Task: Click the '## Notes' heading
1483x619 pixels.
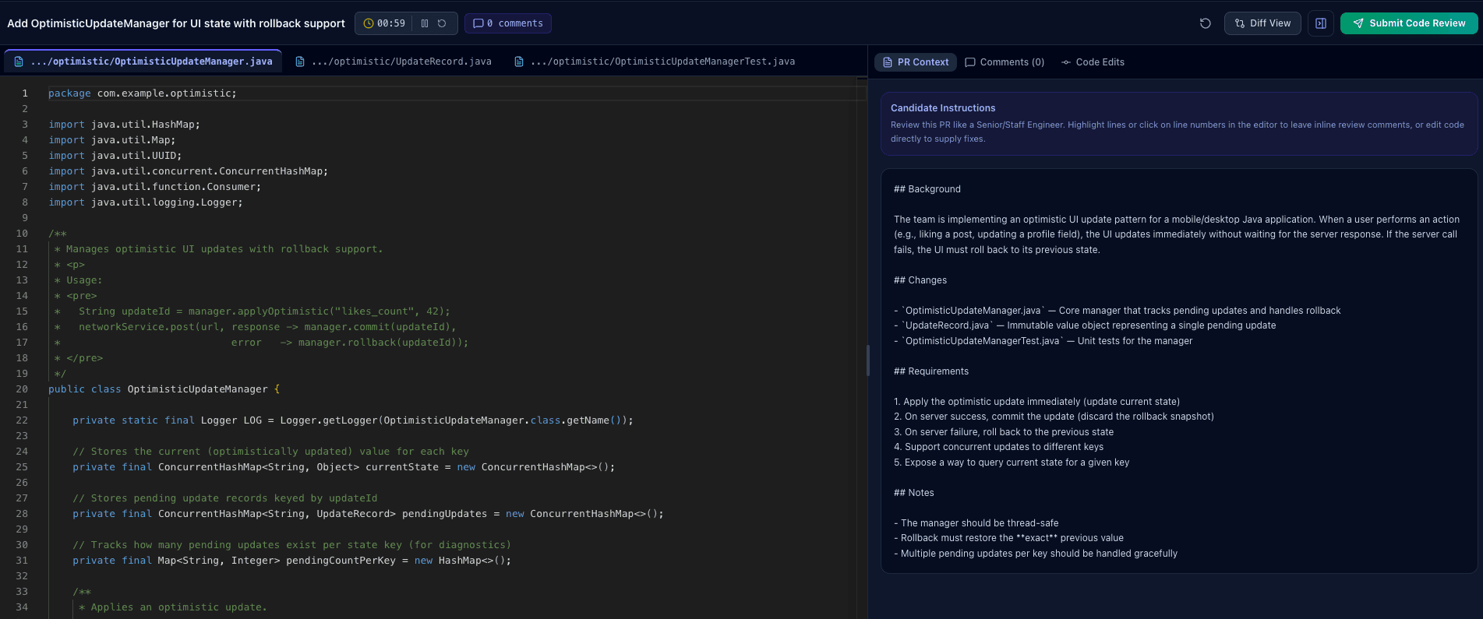Action: click(x=914, y=493)
